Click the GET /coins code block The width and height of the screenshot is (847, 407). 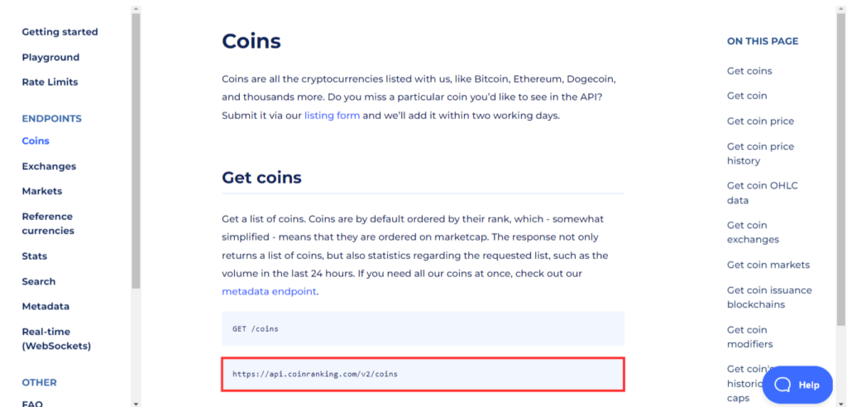[423, 328]
